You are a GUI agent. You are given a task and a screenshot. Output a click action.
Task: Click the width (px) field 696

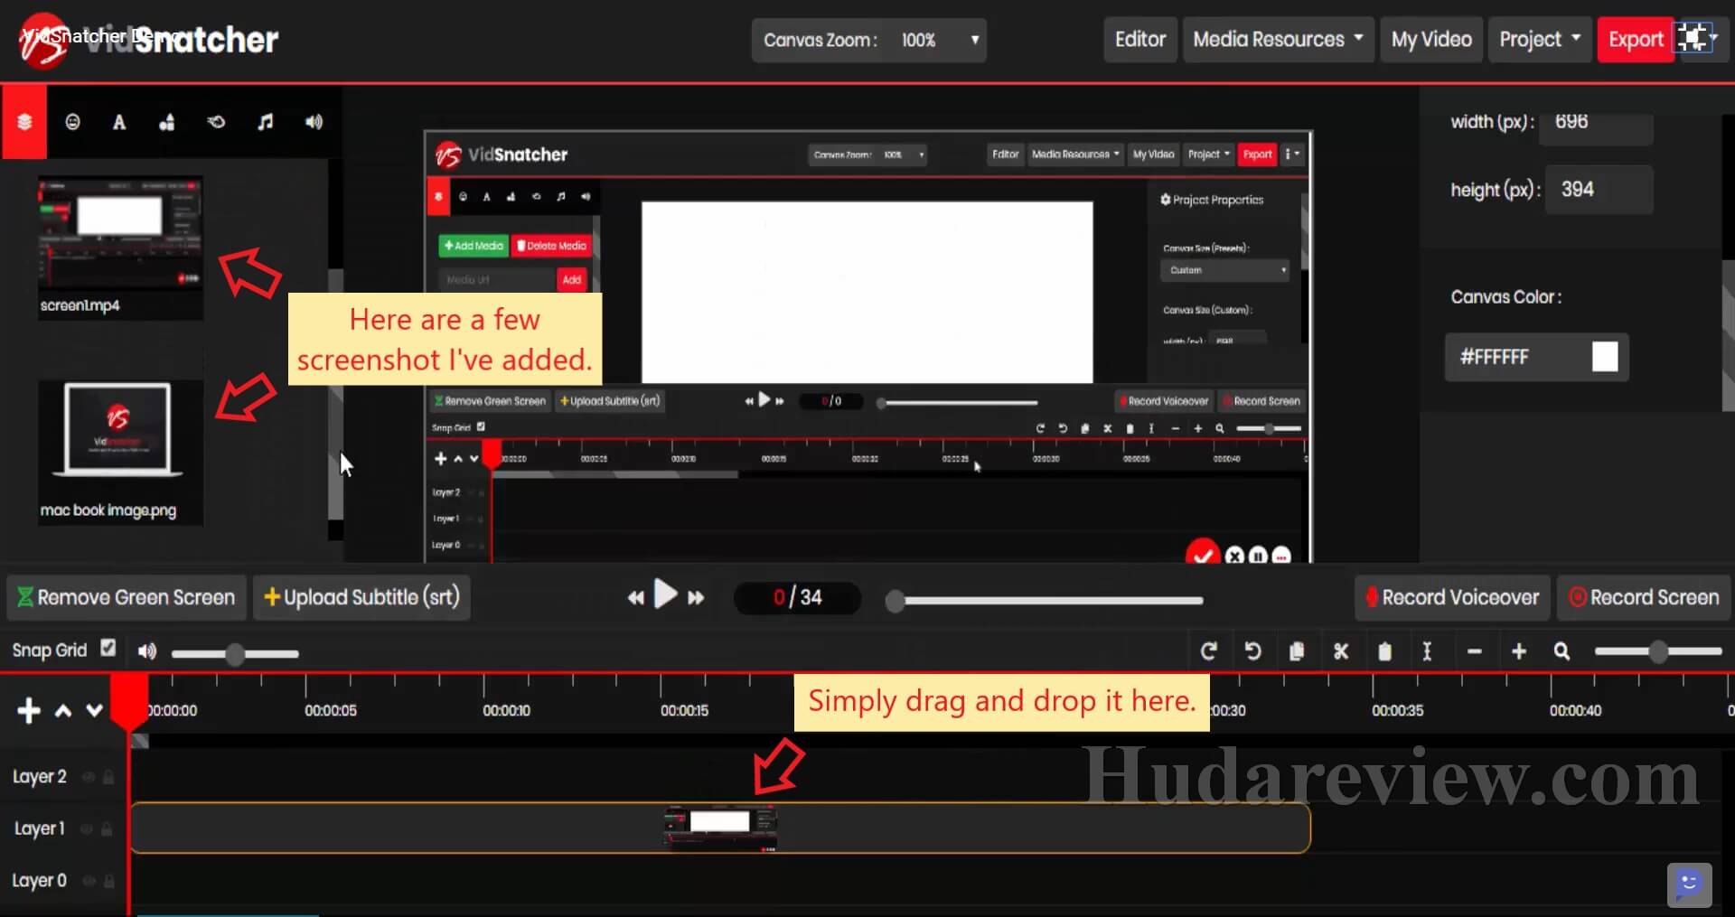tap(1599, 123)
